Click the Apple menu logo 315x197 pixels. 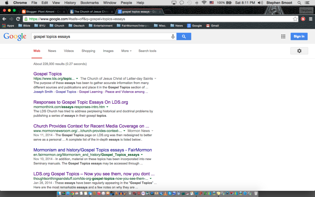pos(7,2)
